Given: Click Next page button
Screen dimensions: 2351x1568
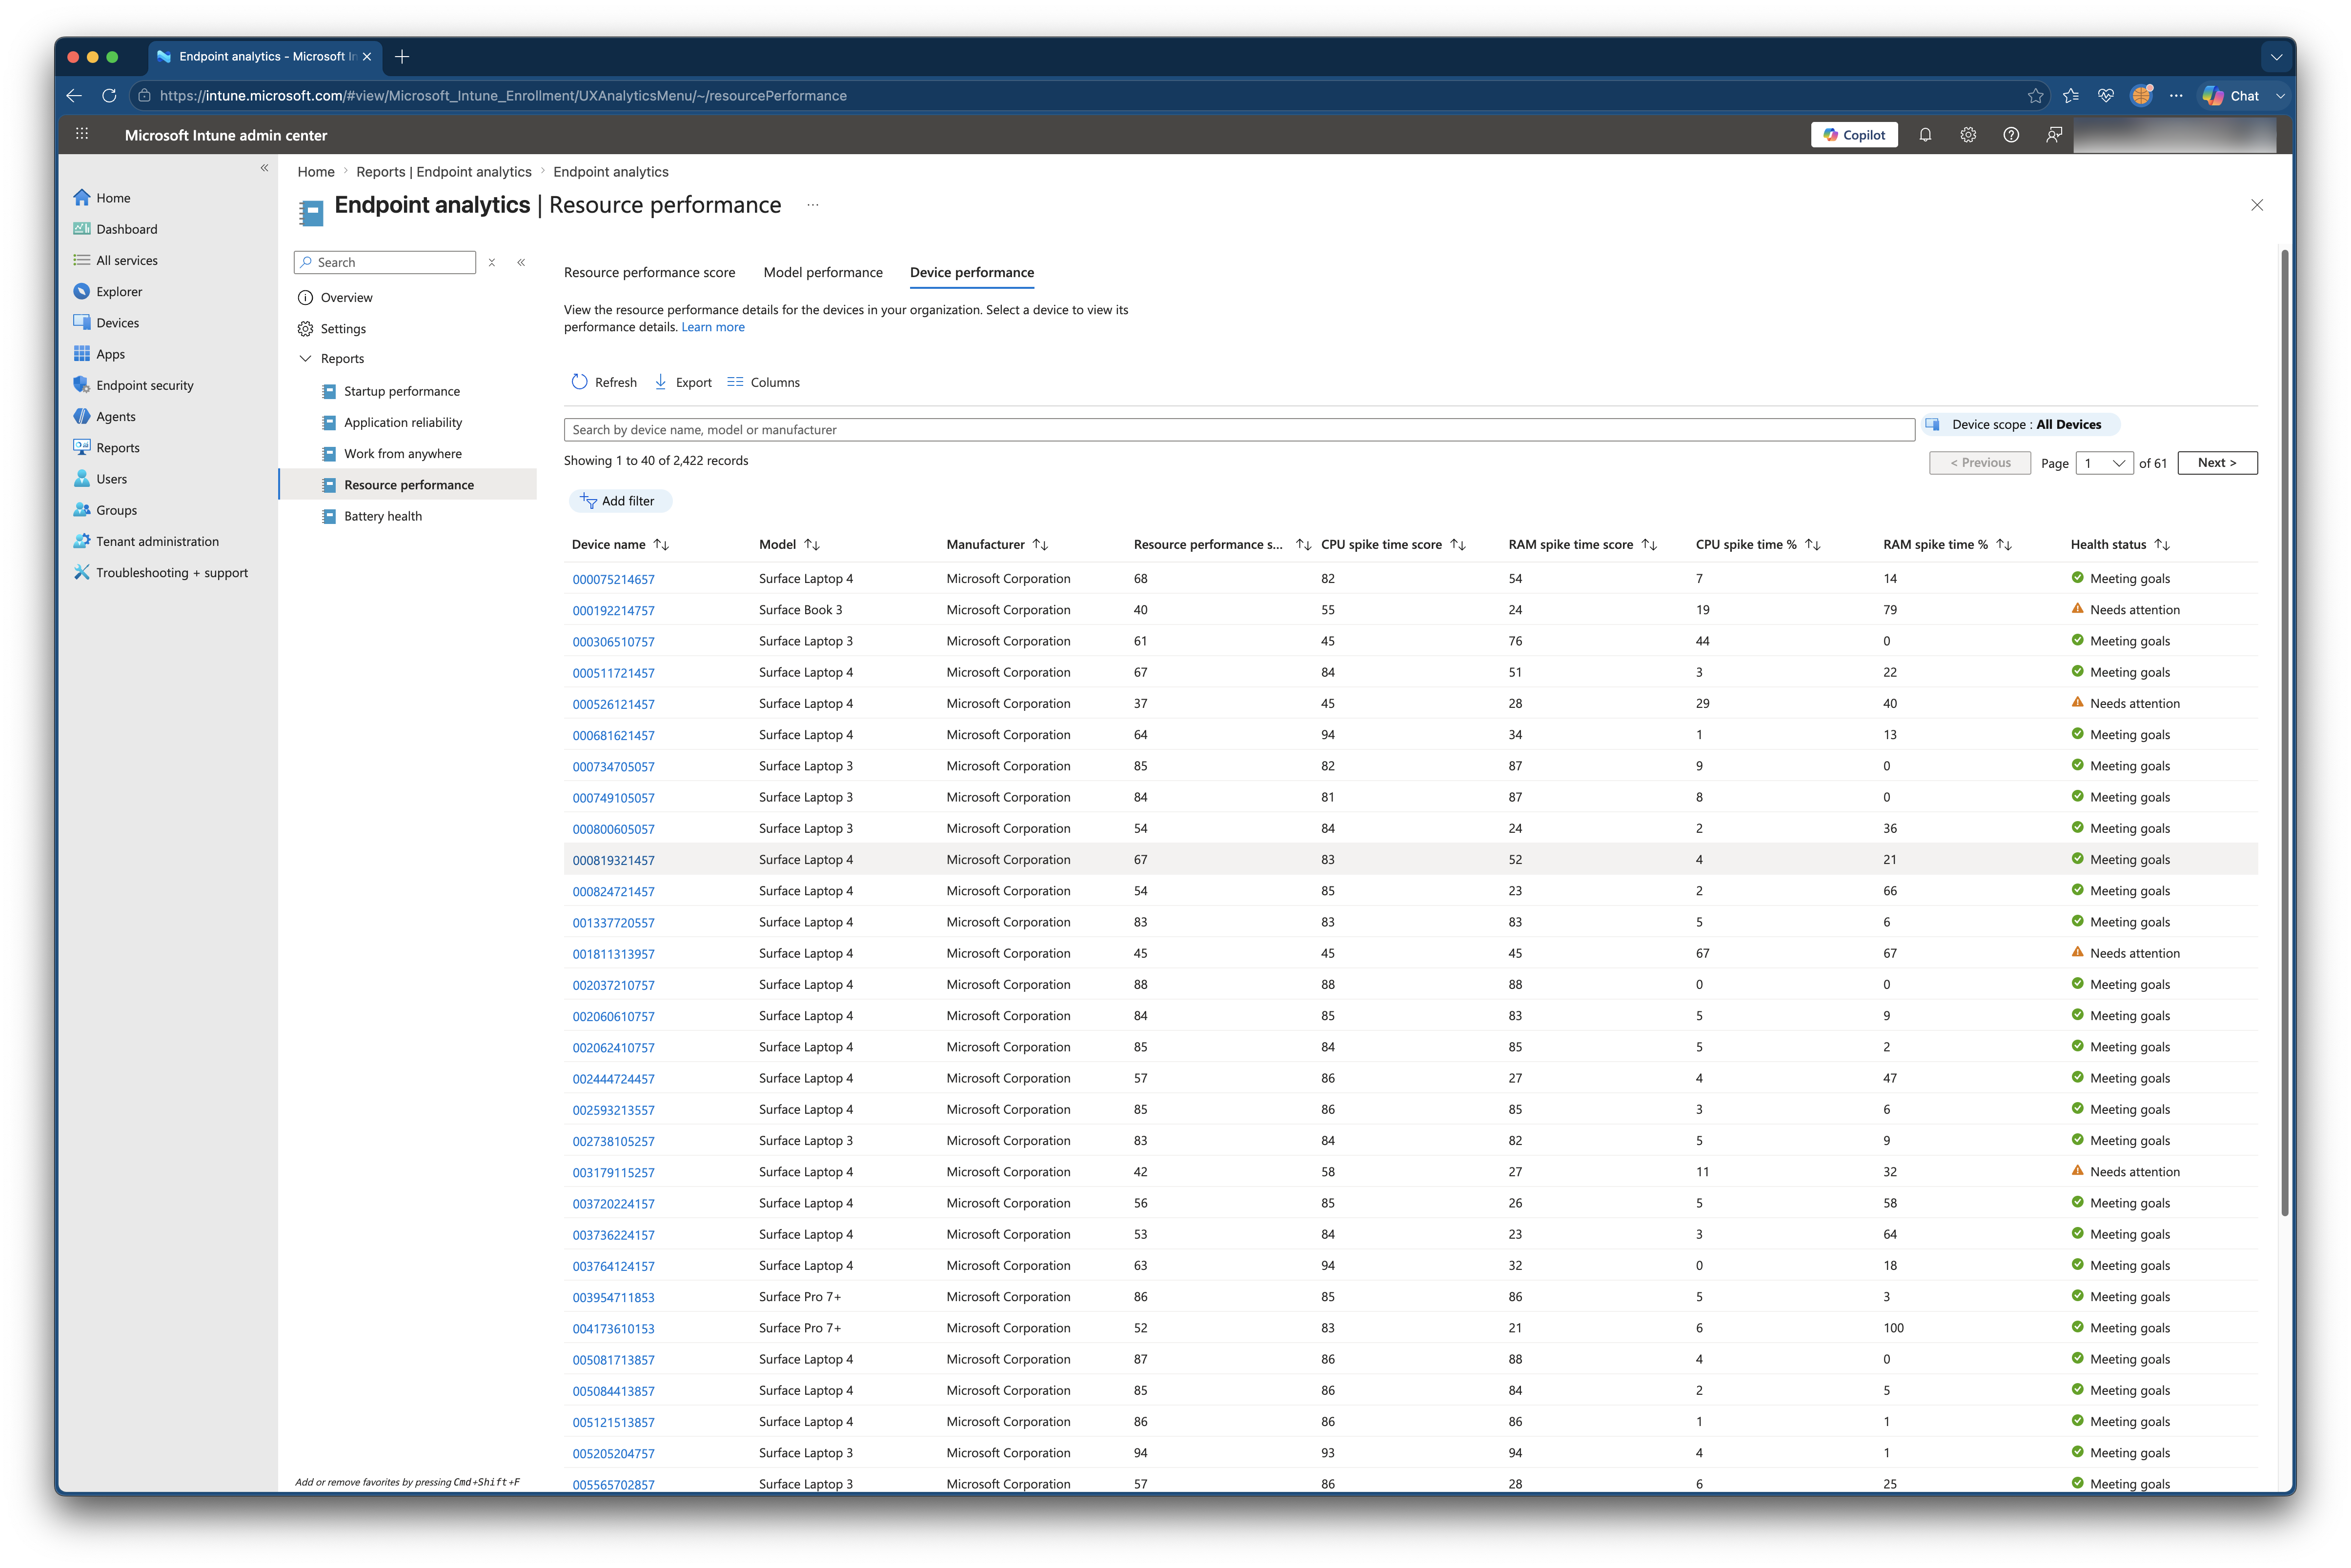Looking at the screenshot, I should click(x=2217, y=463).
